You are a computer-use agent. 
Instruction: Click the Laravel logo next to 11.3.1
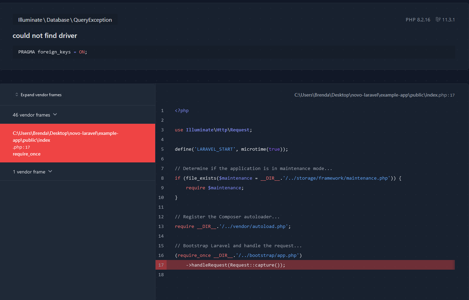tap(438, 20)
